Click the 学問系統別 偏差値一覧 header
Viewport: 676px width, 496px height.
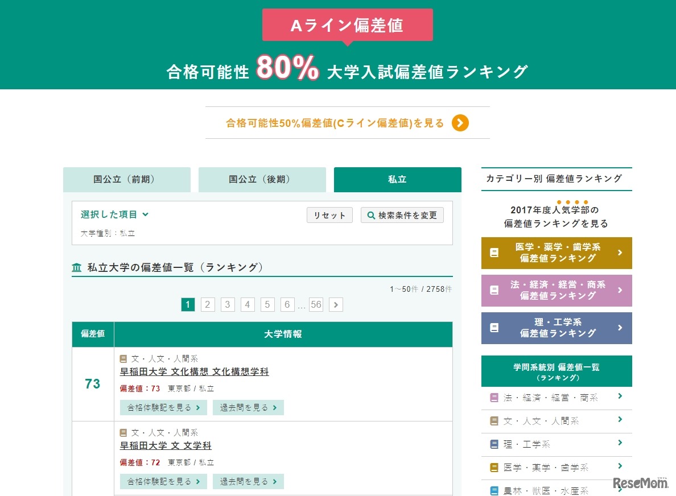pos(557,371)
